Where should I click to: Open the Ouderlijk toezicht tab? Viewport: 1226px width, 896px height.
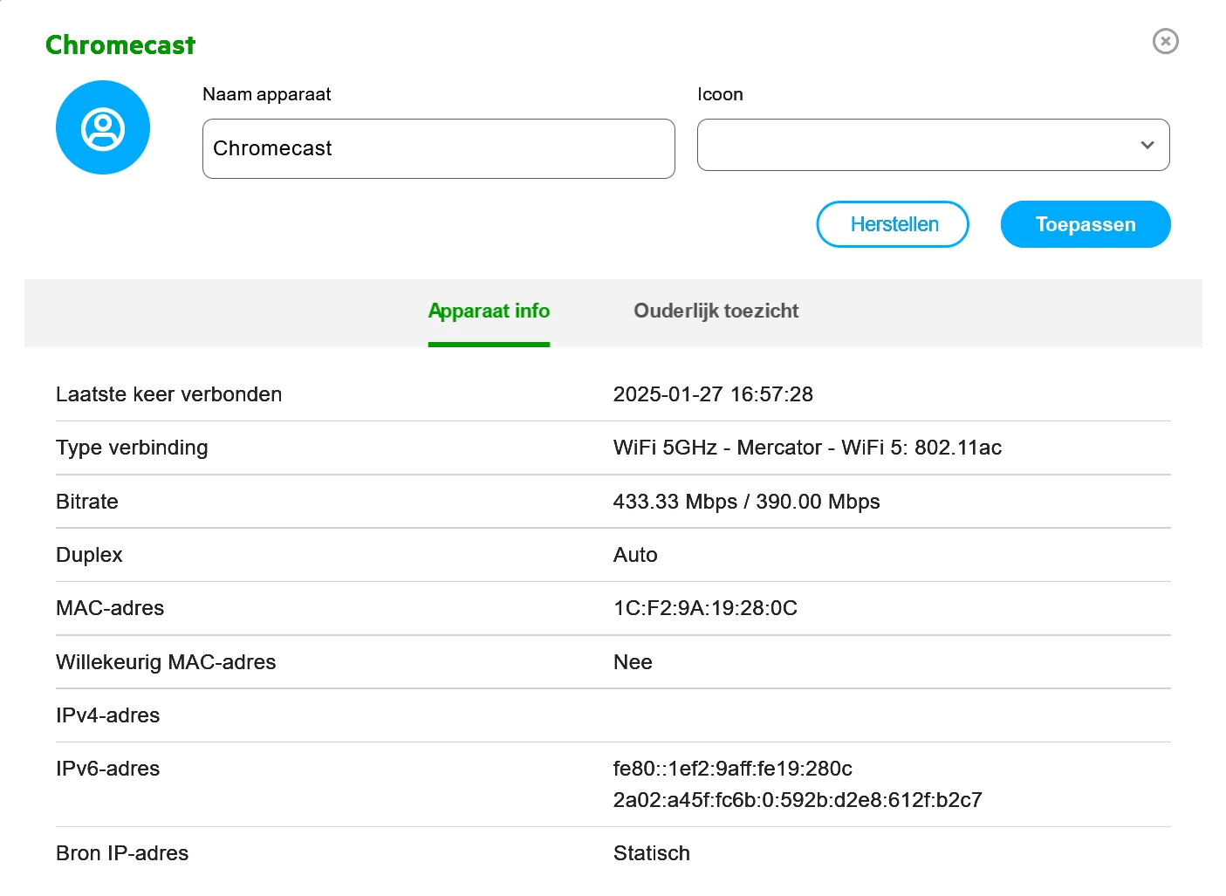[716, 311]
